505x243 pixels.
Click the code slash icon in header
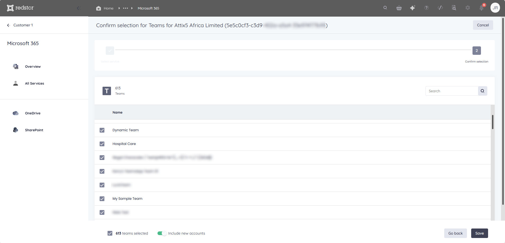coord(440,8)
